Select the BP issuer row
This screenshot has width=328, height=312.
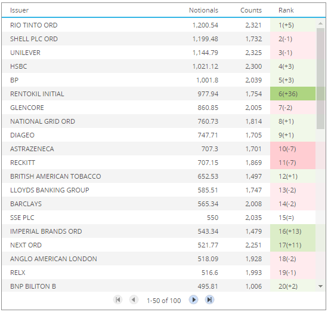pyautogui.click(x=159, y=80)
